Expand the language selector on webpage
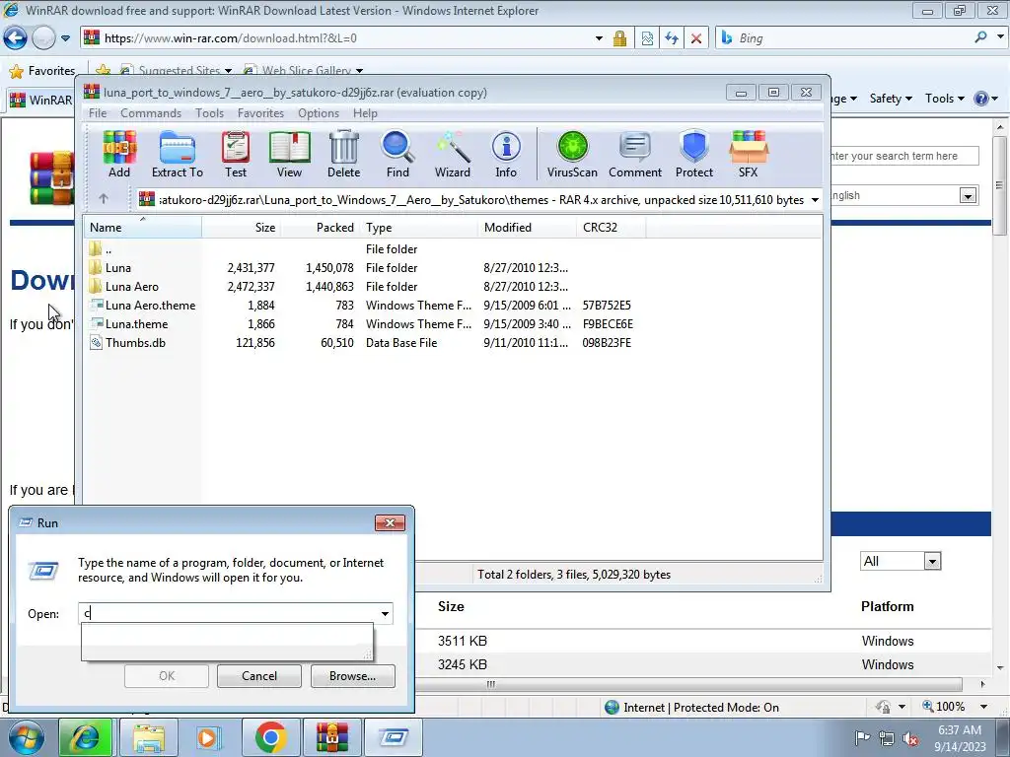Screen dimensions: 1010x757 (968, 196)
